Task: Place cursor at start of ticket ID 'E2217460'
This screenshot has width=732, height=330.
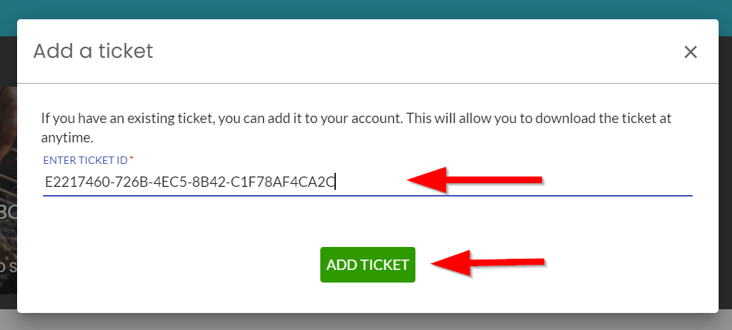Action: [45, 182]
